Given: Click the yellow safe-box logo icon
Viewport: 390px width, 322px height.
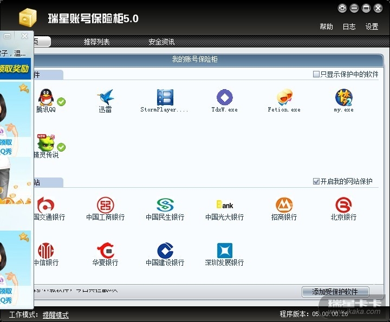Looking at the screenshot, I should [x=28, y=17].
